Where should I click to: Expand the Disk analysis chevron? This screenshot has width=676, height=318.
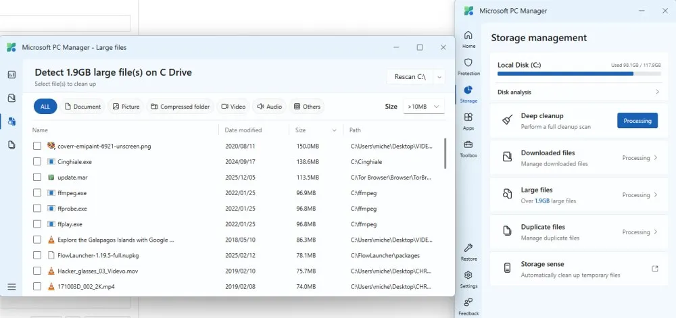[x=656, y=92]
